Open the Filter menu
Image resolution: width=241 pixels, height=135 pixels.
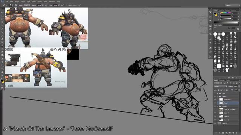pos(40,1)
